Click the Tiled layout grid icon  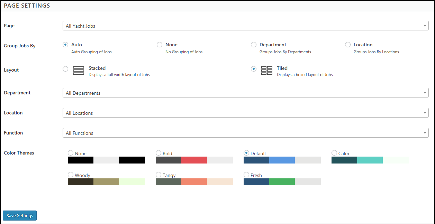click(x=266, y=71)
